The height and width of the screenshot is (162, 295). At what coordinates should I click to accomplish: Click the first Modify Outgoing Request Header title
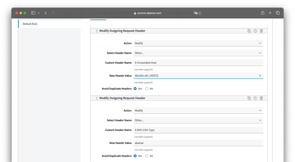122,31
